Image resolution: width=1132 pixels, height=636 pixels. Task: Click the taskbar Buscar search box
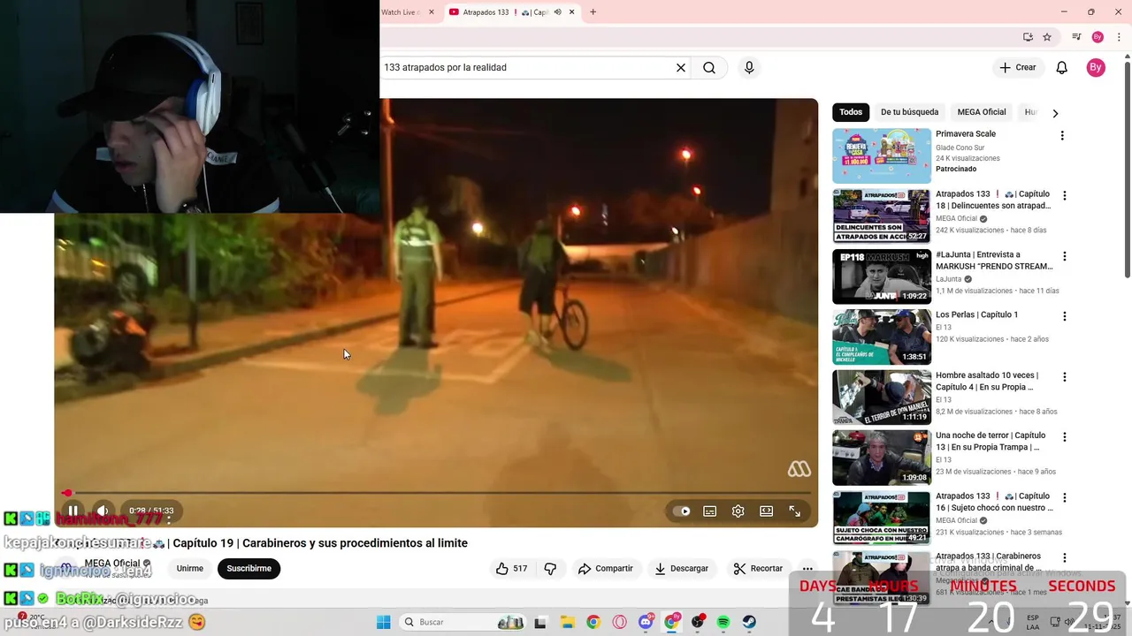pos(463,622)
